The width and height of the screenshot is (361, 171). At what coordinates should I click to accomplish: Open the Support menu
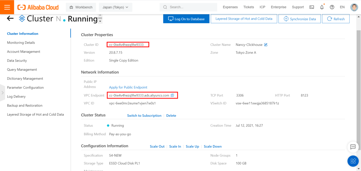click(x=298, y=7)
